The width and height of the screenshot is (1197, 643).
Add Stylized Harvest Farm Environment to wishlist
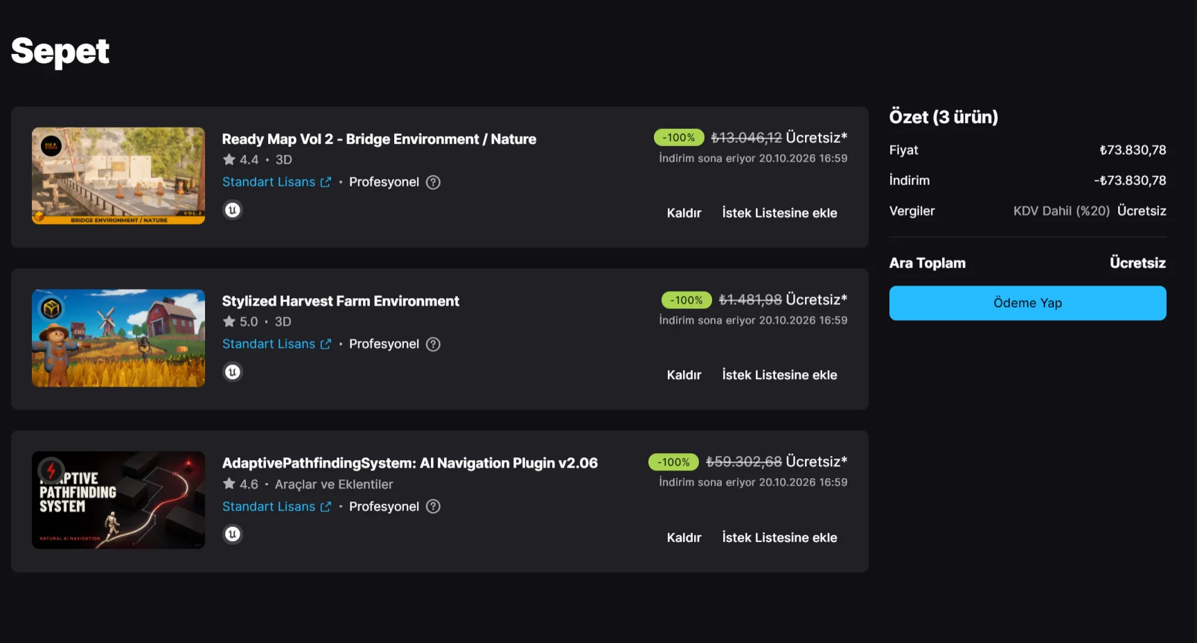pos(779,375)
